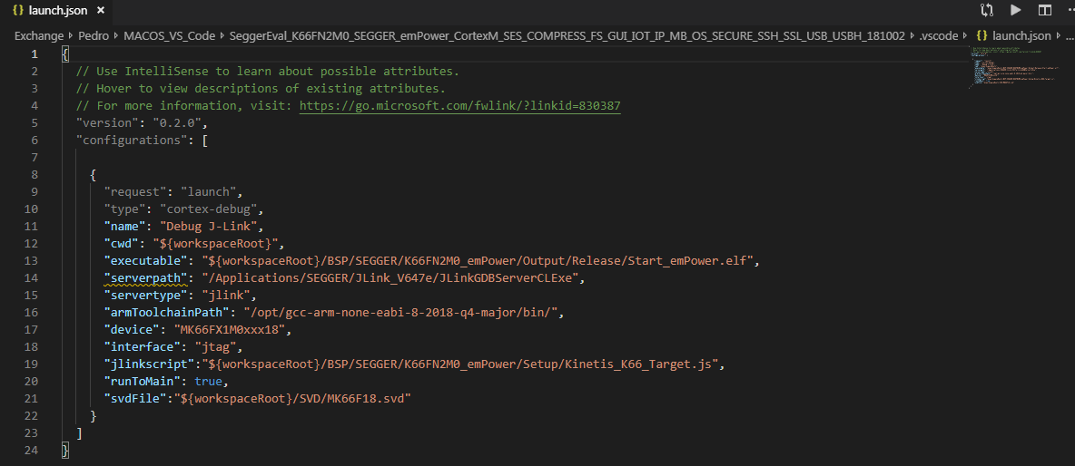Open the More Actions ellipsis menu
Image resolution: width=1075 pixels, height=466 pixels.
point(1066,11)
